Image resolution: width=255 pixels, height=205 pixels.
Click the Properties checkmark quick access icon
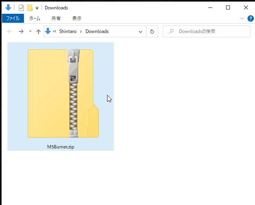point(21,7)
